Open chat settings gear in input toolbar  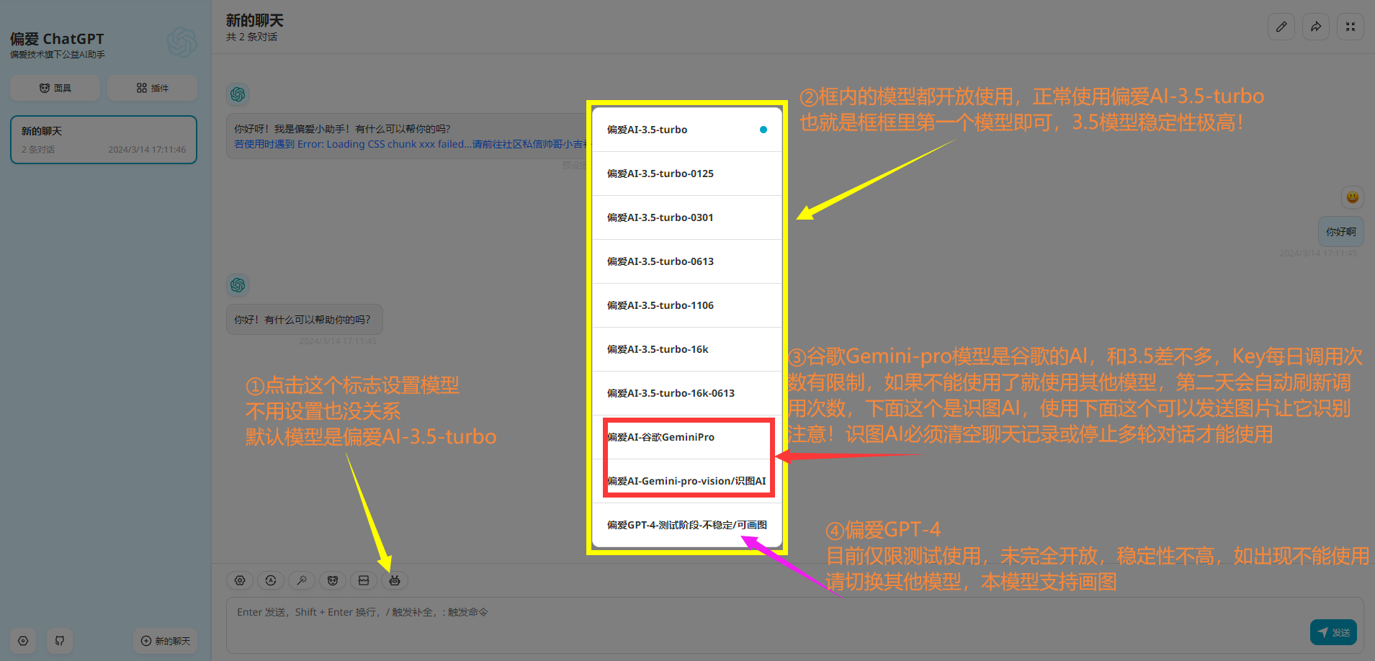click(x=240, y=580)
